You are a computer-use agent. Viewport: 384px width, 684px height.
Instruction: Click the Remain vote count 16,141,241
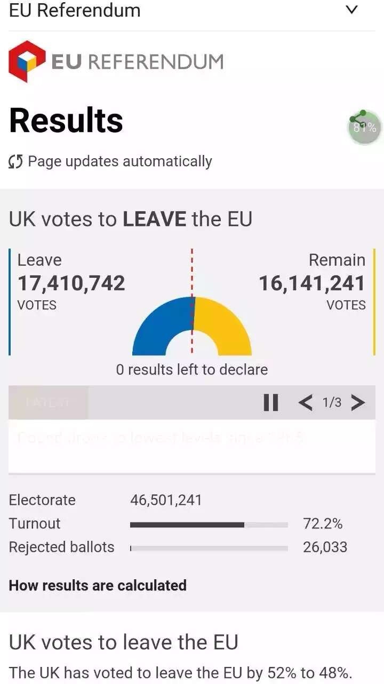tap(312, 283)
